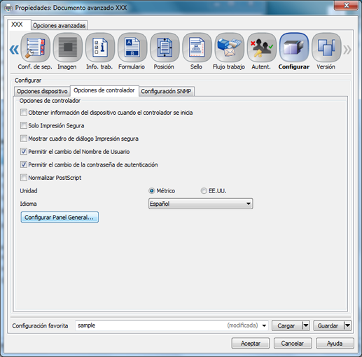Click the right double-arrow scroll icon
Viewport: 362px width, 357px height.
347,50
